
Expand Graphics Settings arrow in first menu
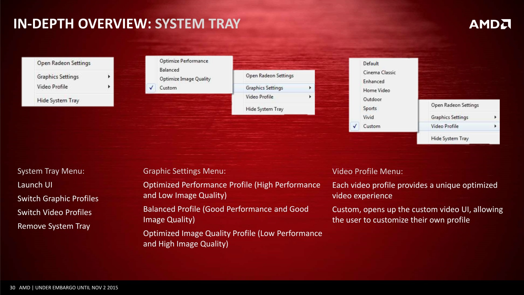(109, 77)
